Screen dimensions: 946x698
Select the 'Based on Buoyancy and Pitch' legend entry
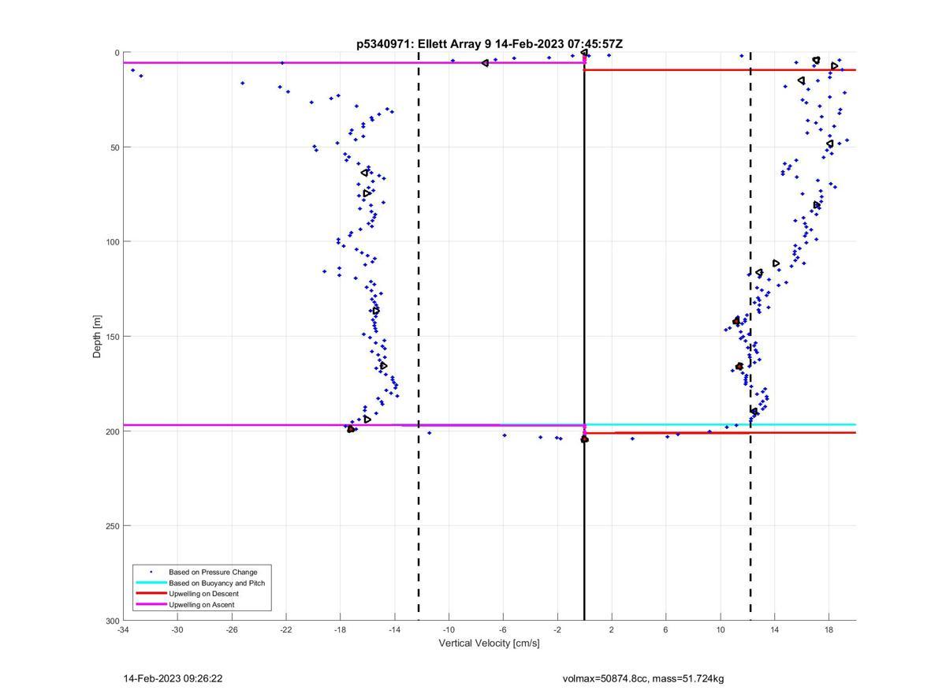pyautogui.click(x=217, y=583)
